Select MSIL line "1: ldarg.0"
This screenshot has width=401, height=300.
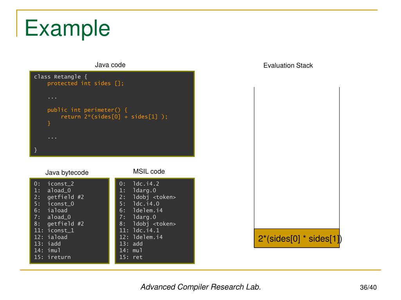coord(137,190)
